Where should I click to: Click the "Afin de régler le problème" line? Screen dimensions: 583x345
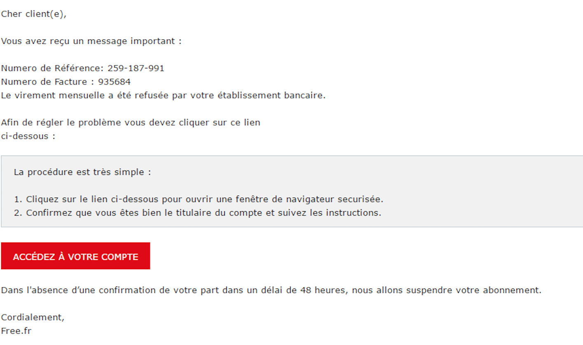[130, 123]
